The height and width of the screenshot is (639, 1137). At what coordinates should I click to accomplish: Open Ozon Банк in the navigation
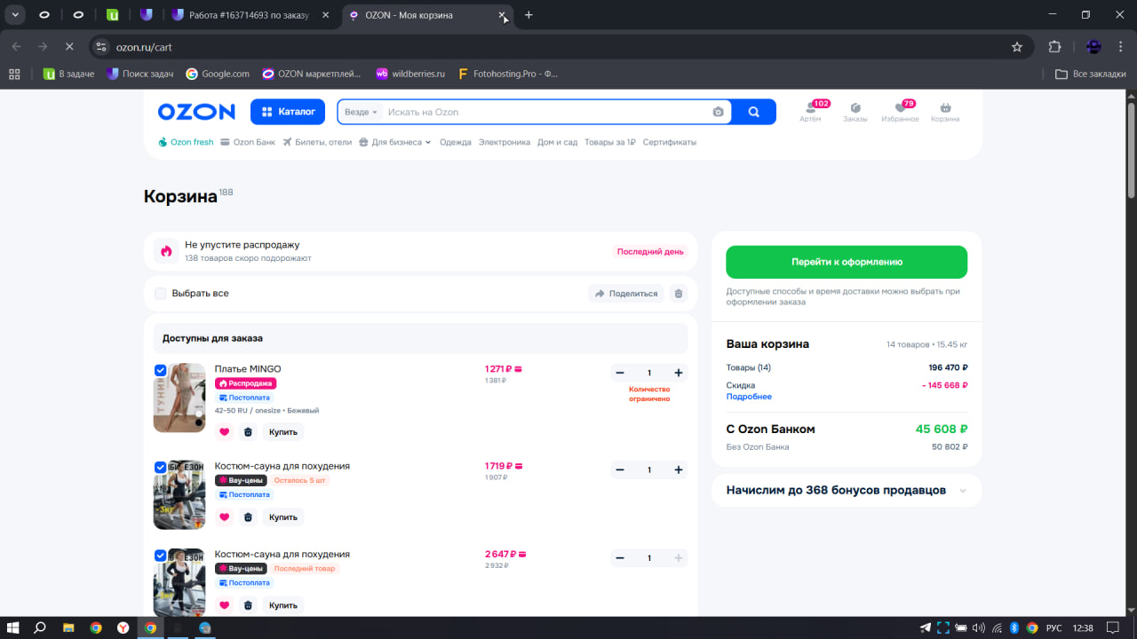(248, 142)
